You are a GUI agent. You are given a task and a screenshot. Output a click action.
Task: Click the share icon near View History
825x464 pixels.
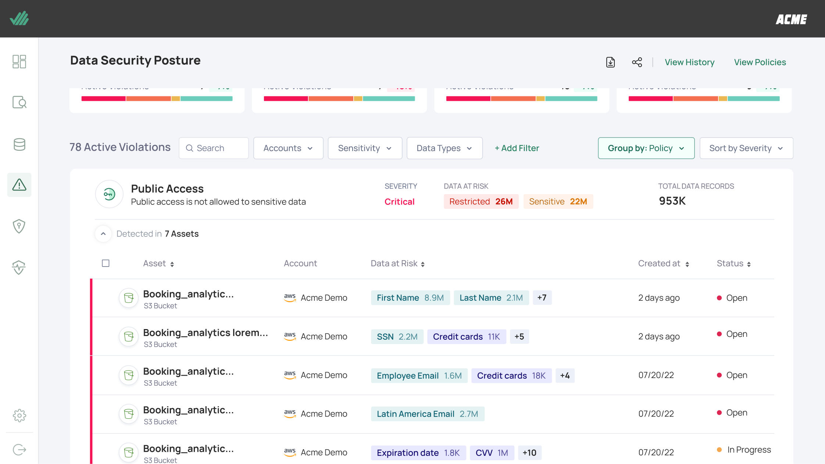pos(637,62)
